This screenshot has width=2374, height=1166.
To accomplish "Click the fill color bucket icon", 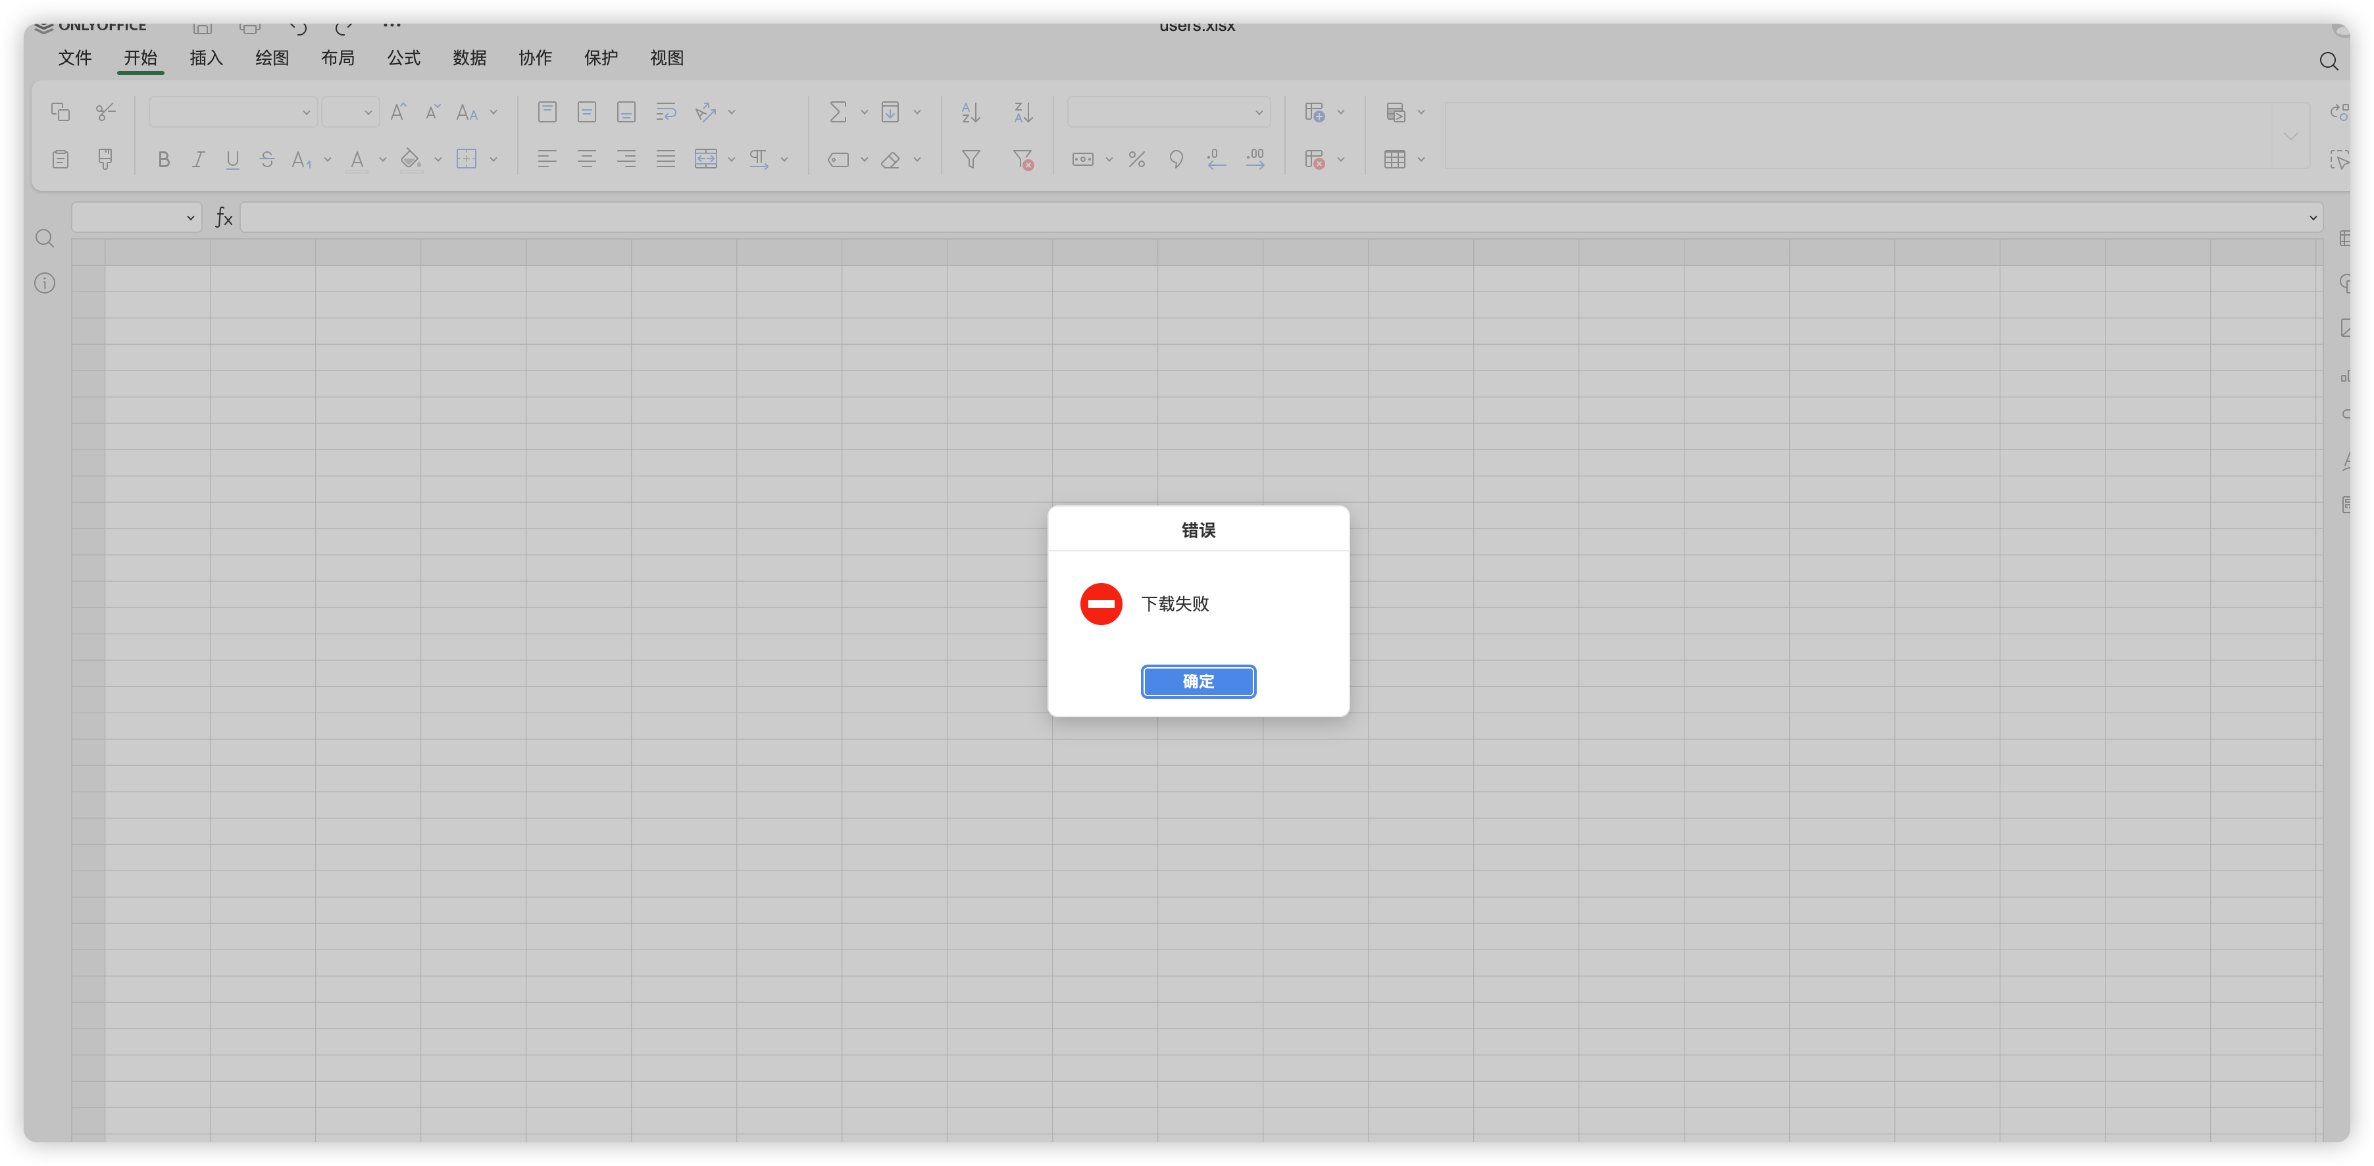I will click(x=410, y=159).
